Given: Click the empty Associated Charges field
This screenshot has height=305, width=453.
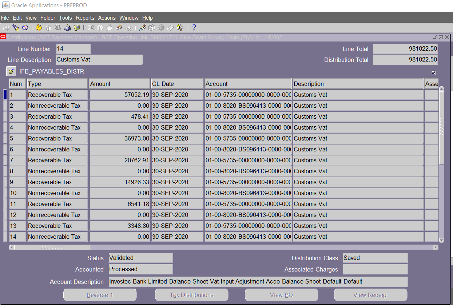Looking at the screenshot, I should 375,269.
